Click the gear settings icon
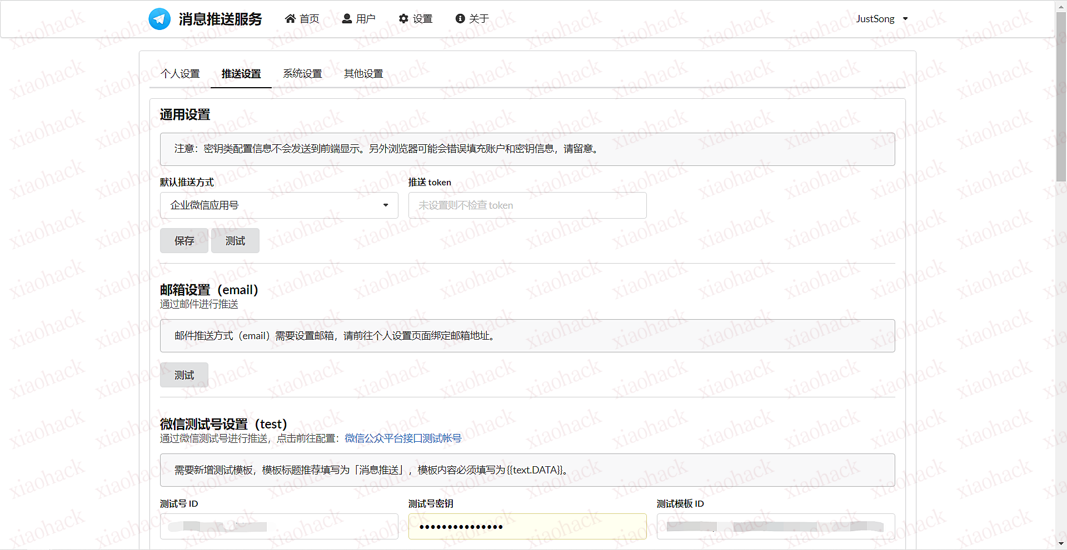Viewport: 1067px width, 550px height. coord(403,19)
